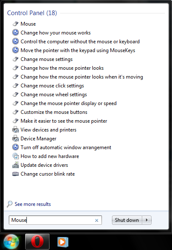The height and width of the screenshot is (250, 172).
Task: Click the 'Control Panel (18)' group header
Action: [x=32, y=13]
